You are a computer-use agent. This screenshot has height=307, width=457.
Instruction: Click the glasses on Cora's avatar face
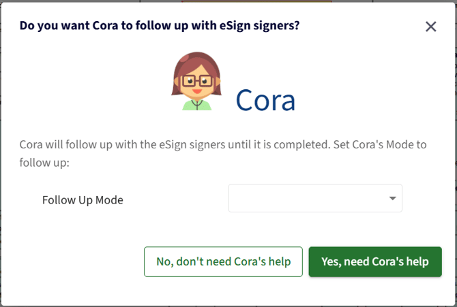(x=197, y=81)
